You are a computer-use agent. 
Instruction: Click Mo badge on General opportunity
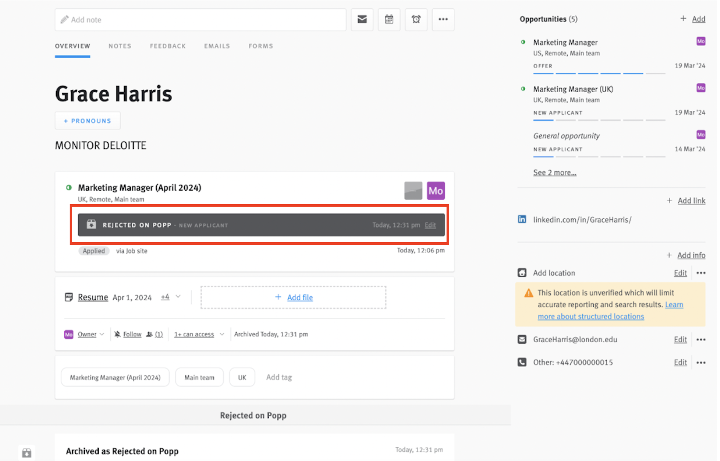click(x=701, y=134)
